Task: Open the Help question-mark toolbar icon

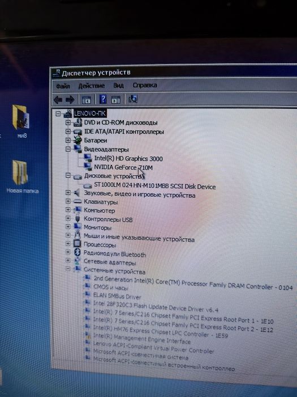Action: click(103, 99)
